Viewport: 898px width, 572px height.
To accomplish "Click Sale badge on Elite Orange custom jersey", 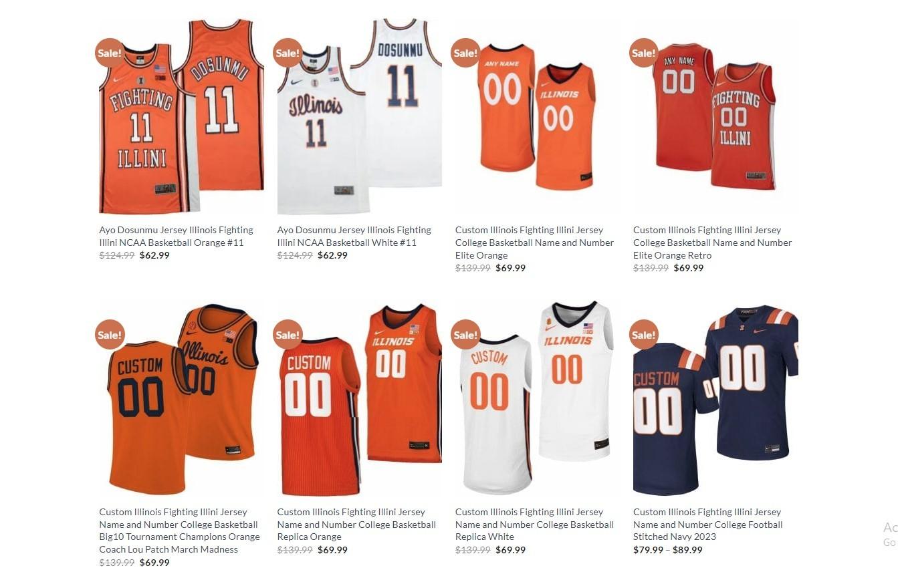I will (465, 53).
